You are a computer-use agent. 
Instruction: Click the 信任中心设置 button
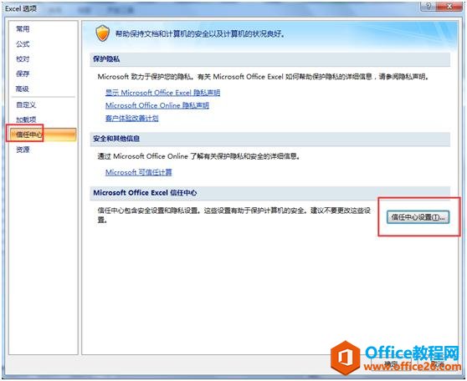(418, 217)
